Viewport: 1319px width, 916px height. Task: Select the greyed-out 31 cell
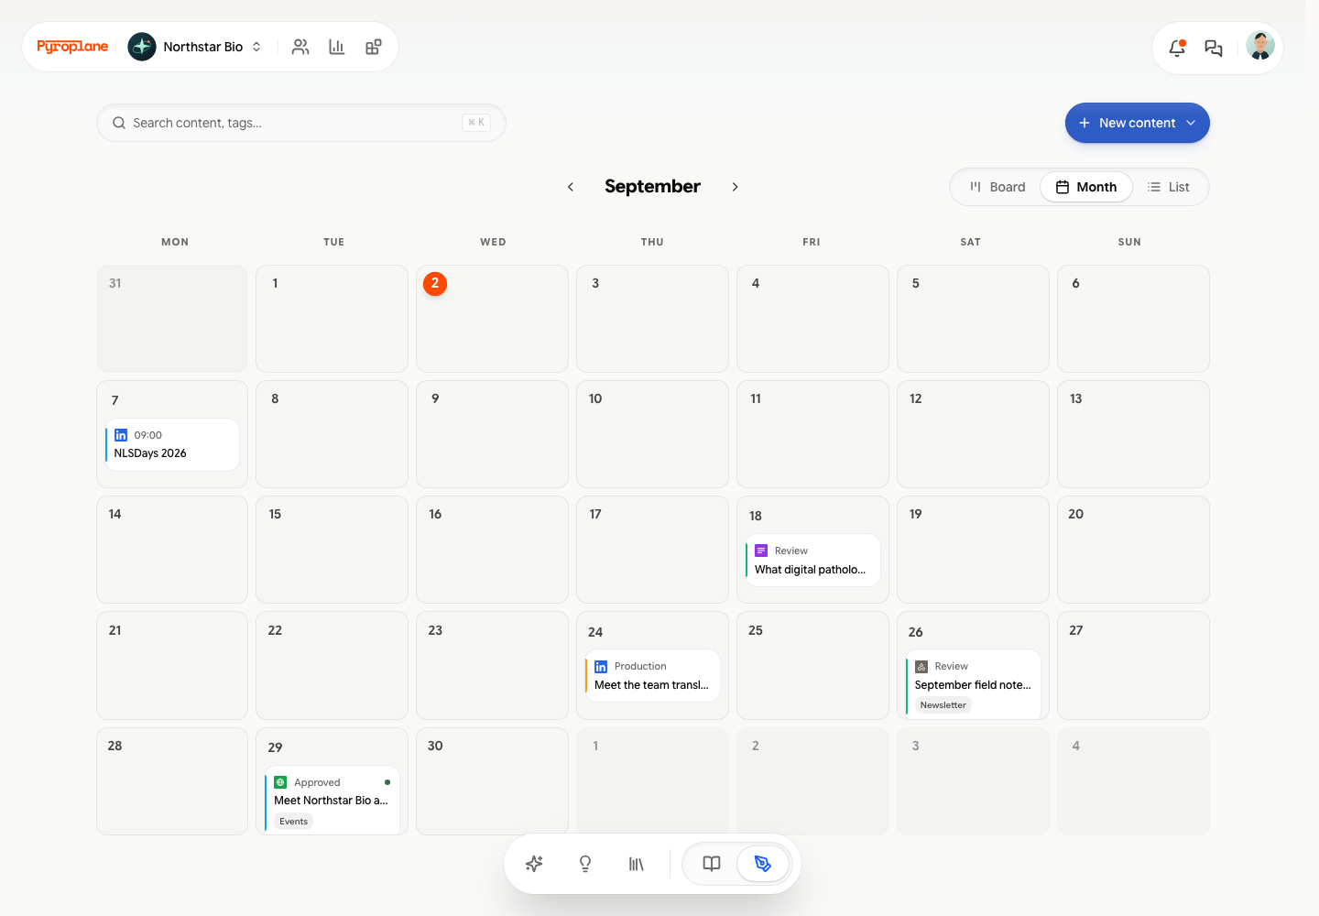pos(172,319)
